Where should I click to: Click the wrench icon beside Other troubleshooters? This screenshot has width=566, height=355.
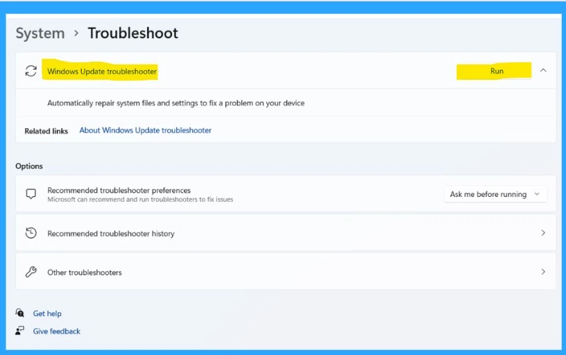click(31, 272)
